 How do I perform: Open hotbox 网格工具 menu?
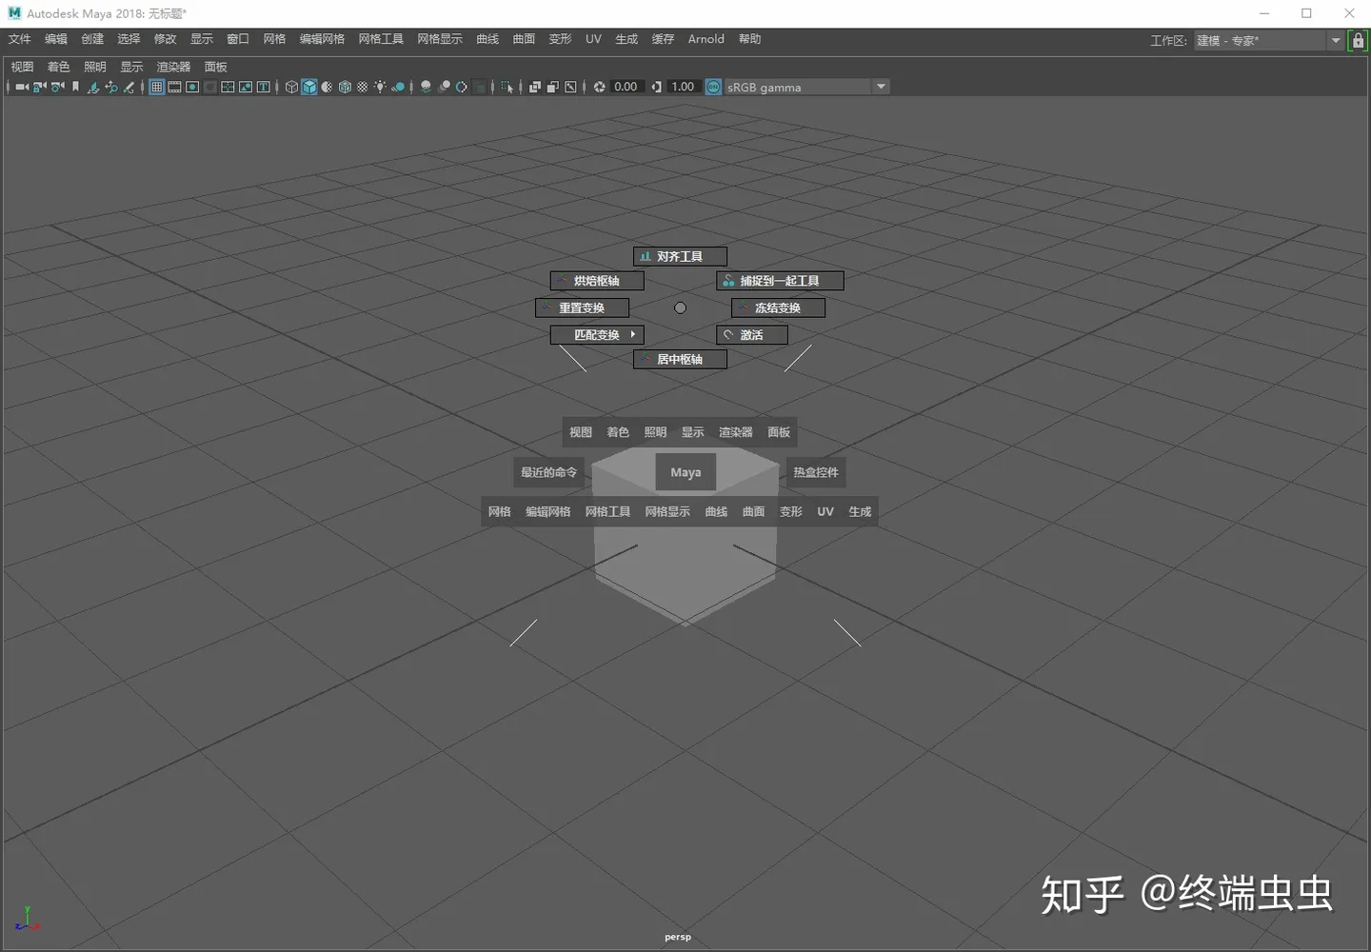[607, 511]
